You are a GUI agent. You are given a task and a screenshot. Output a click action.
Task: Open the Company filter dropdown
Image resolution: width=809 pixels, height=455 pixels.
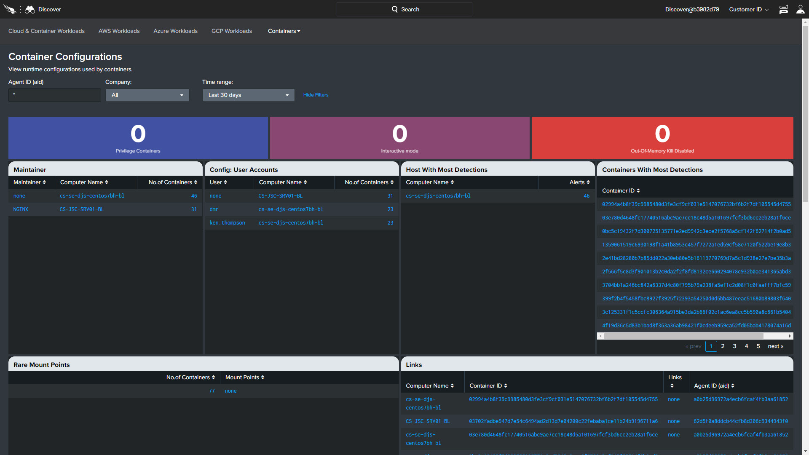[x=145, y=95]
